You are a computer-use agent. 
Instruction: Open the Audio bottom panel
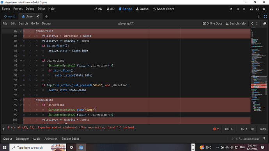click(x=37, y=139)
